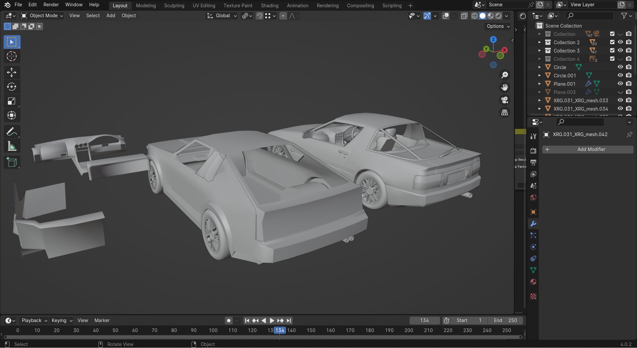Image resolution: width=637 pixels, height=348 pixels.
Task: Toggle snapping magnet in header
Action: tap(259, 16)
